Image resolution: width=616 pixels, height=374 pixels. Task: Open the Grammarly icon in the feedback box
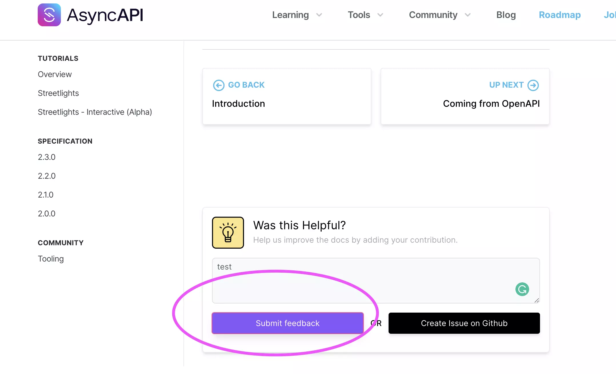522,289
